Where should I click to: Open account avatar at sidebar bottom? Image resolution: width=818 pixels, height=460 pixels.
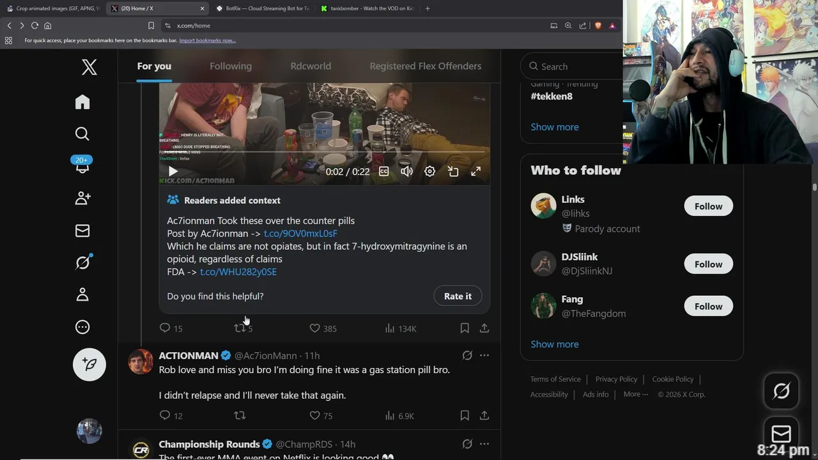pos(89,431)
